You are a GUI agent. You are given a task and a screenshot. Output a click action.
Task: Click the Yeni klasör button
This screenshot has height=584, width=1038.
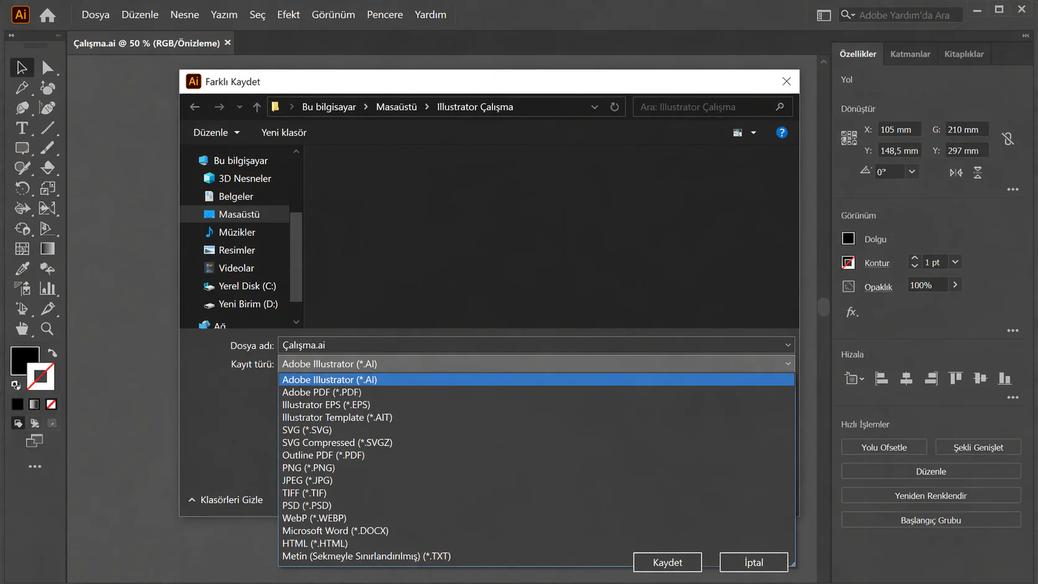pos(284,133)
